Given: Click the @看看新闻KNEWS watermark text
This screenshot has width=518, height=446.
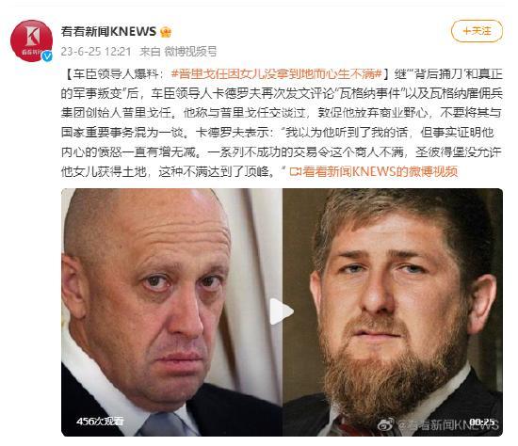Looking at the screenshot, I should point(447,424).
